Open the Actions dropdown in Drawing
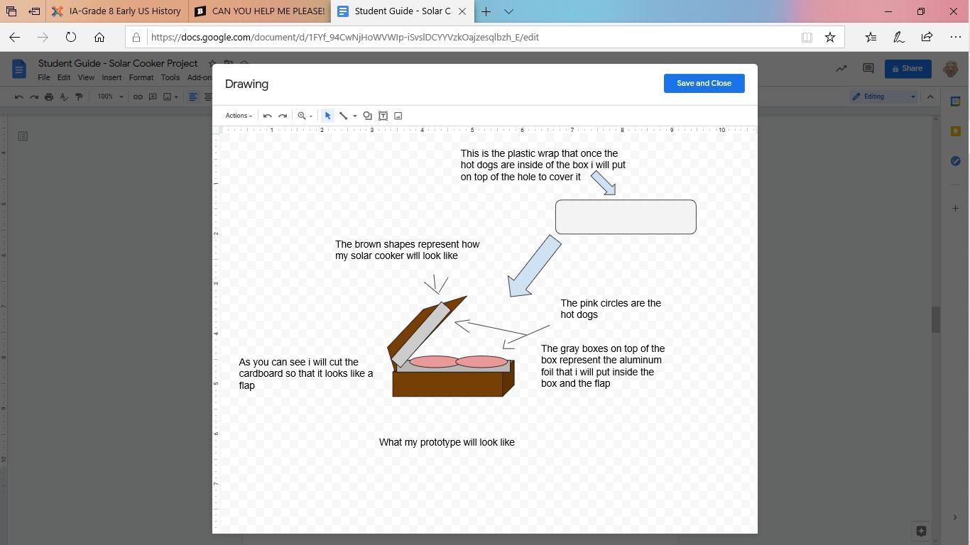The image size is (970, 545). point(239,116)
